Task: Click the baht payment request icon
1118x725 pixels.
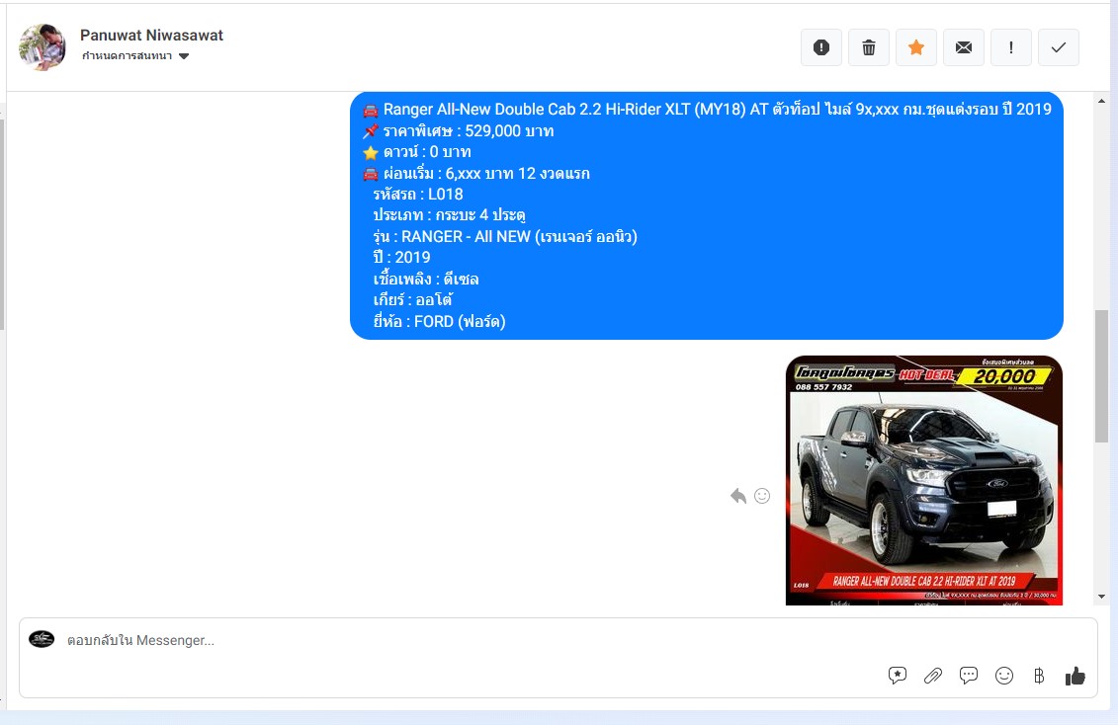Action: 1039,676
